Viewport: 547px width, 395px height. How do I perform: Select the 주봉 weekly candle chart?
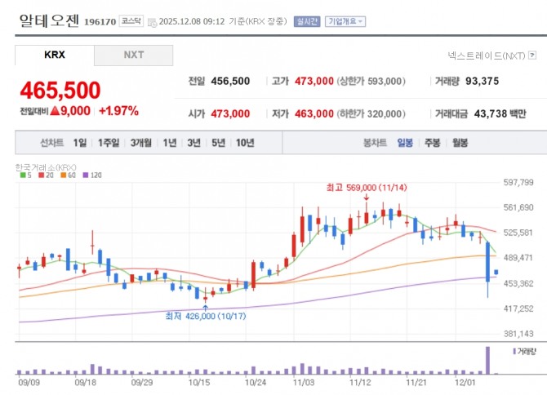tap(432, 143)
